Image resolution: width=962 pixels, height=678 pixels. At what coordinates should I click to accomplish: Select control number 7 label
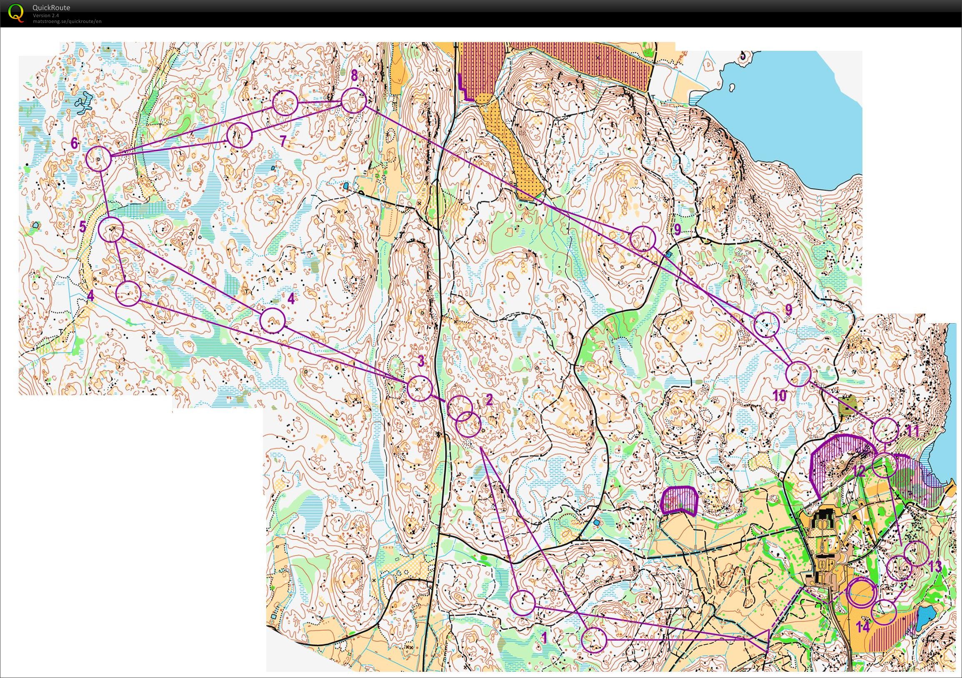point(283,142)
